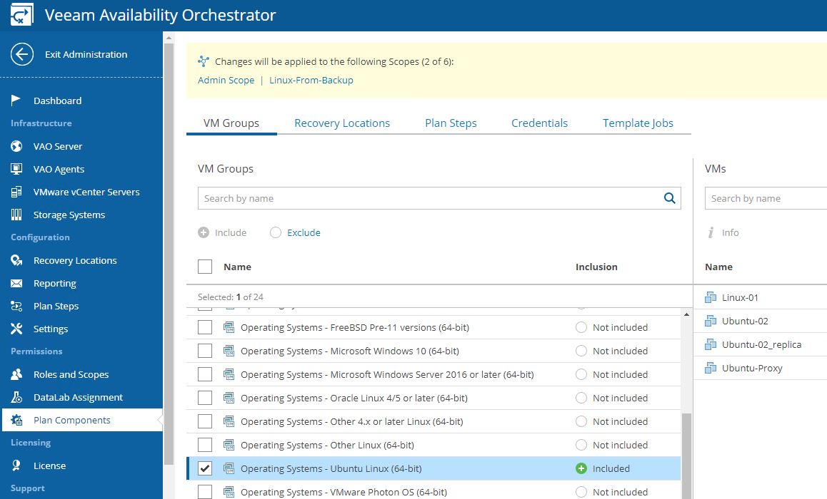Click the VMs search by name field
This screenshot has height=499, width=827.
click(x=766, y=198)
